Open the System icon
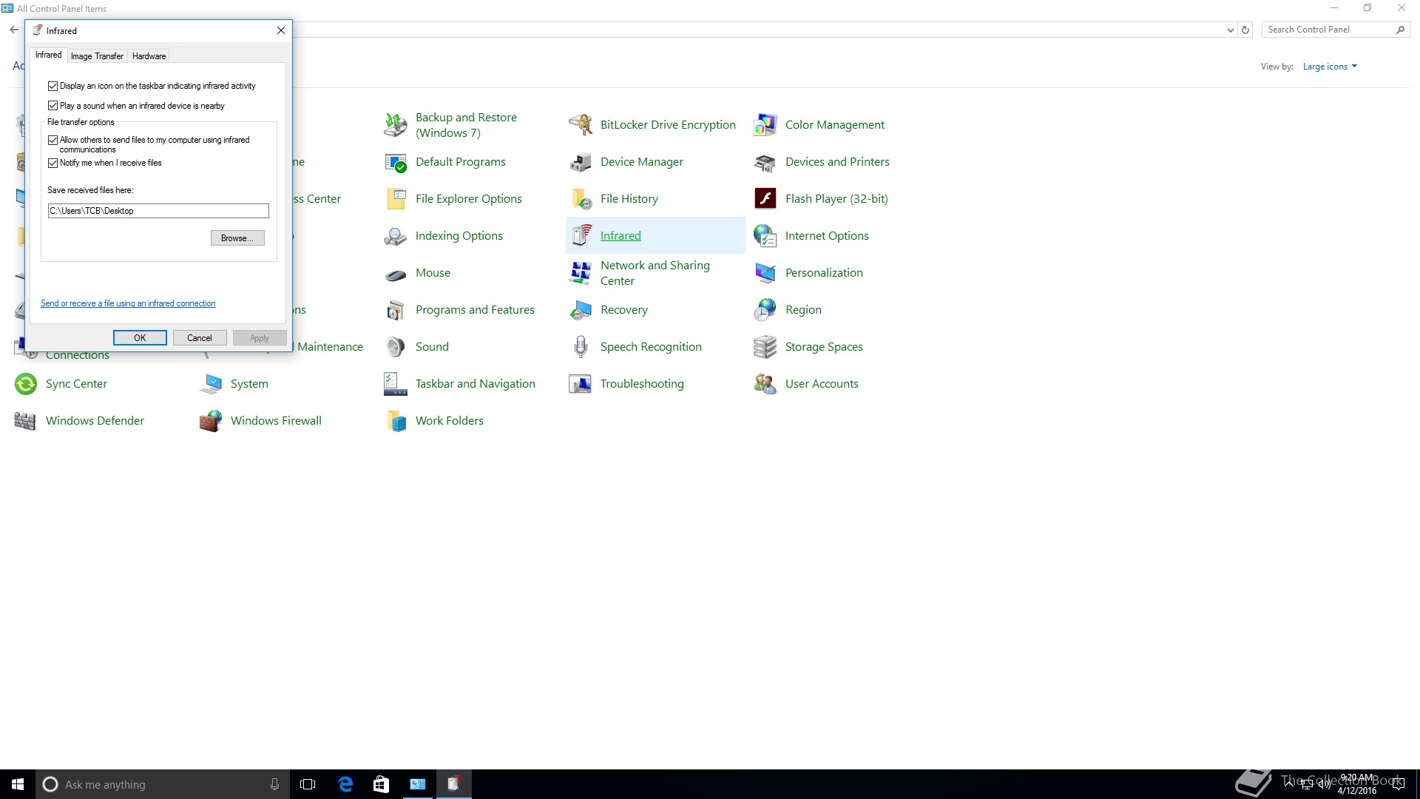 tap(211, 384)
